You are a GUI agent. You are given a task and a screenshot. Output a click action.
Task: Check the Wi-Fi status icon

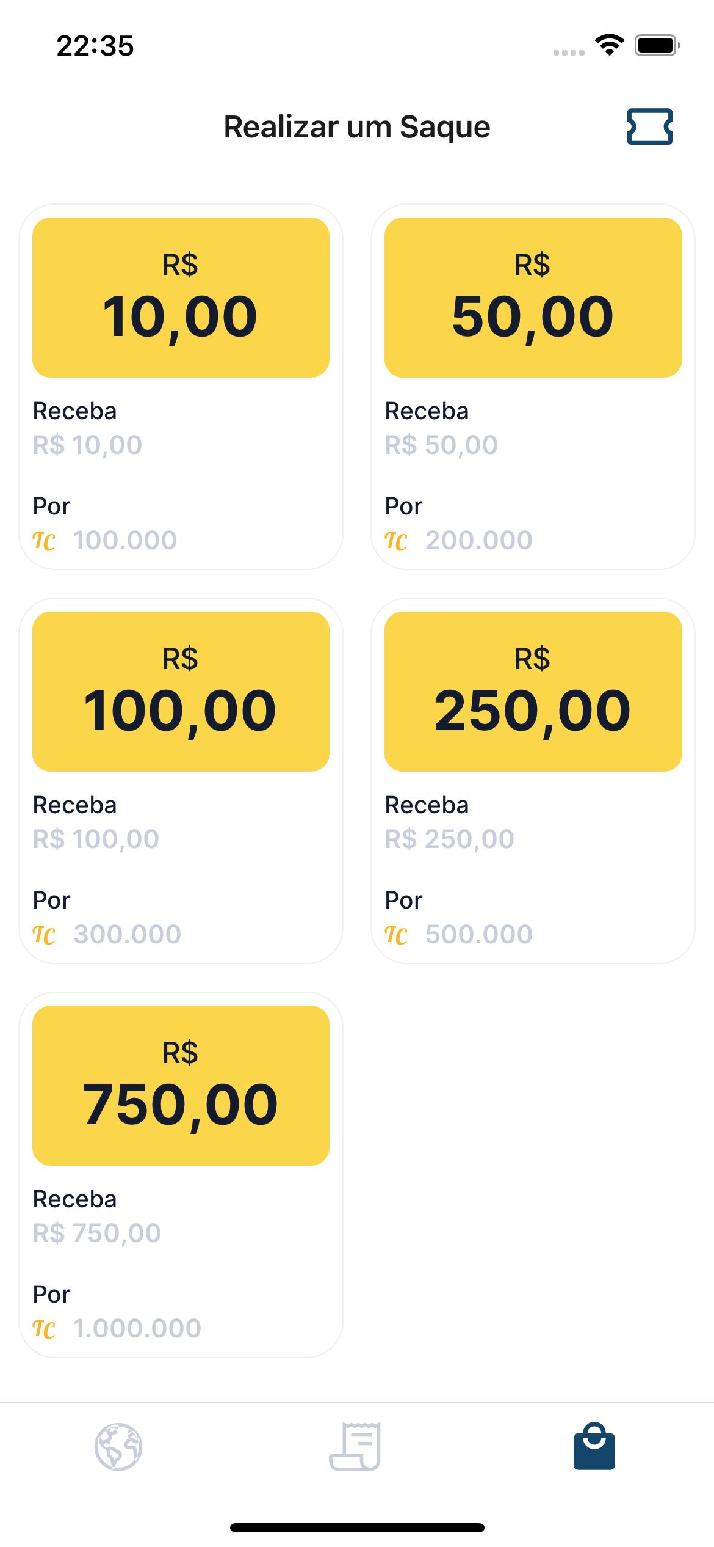(609, 45)
